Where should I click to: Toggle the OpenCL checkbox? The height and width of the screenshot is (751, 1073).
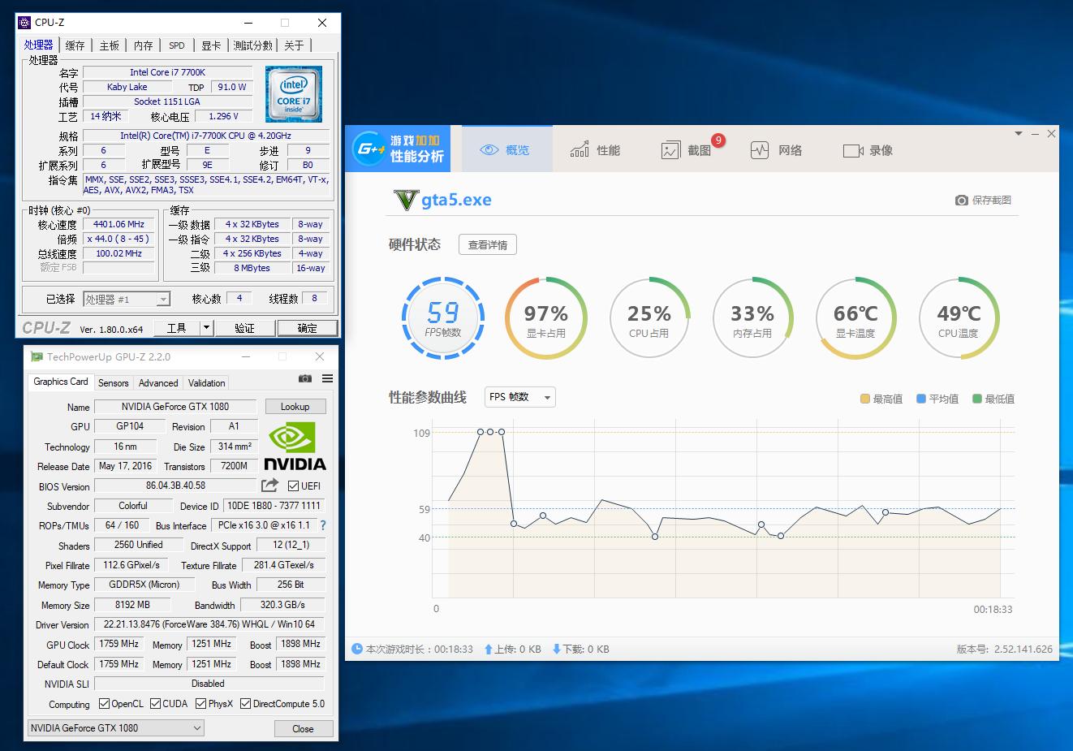tap(104, 704)
